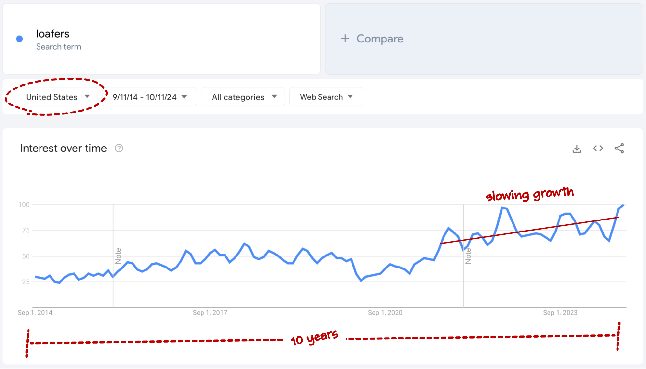The width and height of the screenshot is (646, 369).
Task: Click the Search term label under loafers
Action: click(59, 47)
